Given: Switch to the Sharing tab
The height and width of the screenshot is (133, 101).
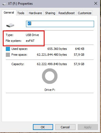Looking at the screenshot, I should (x=50, y=13).
